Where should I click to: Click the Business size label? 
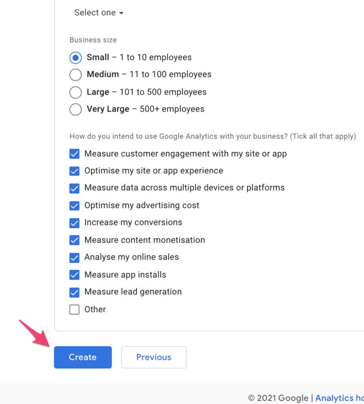pyautogui.click(x=93, y=40)
